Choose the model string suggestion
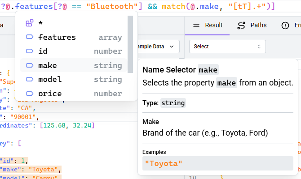Screen dimensions: 301x179 tap(73, 79)
